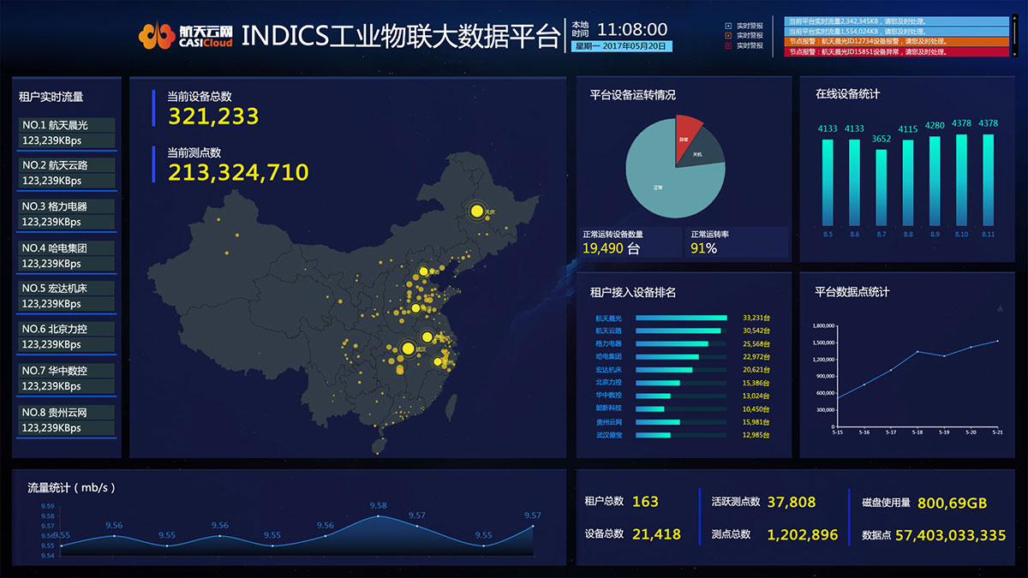Open the alert about 2,342,345KB platform traffic

coord(897,21)
